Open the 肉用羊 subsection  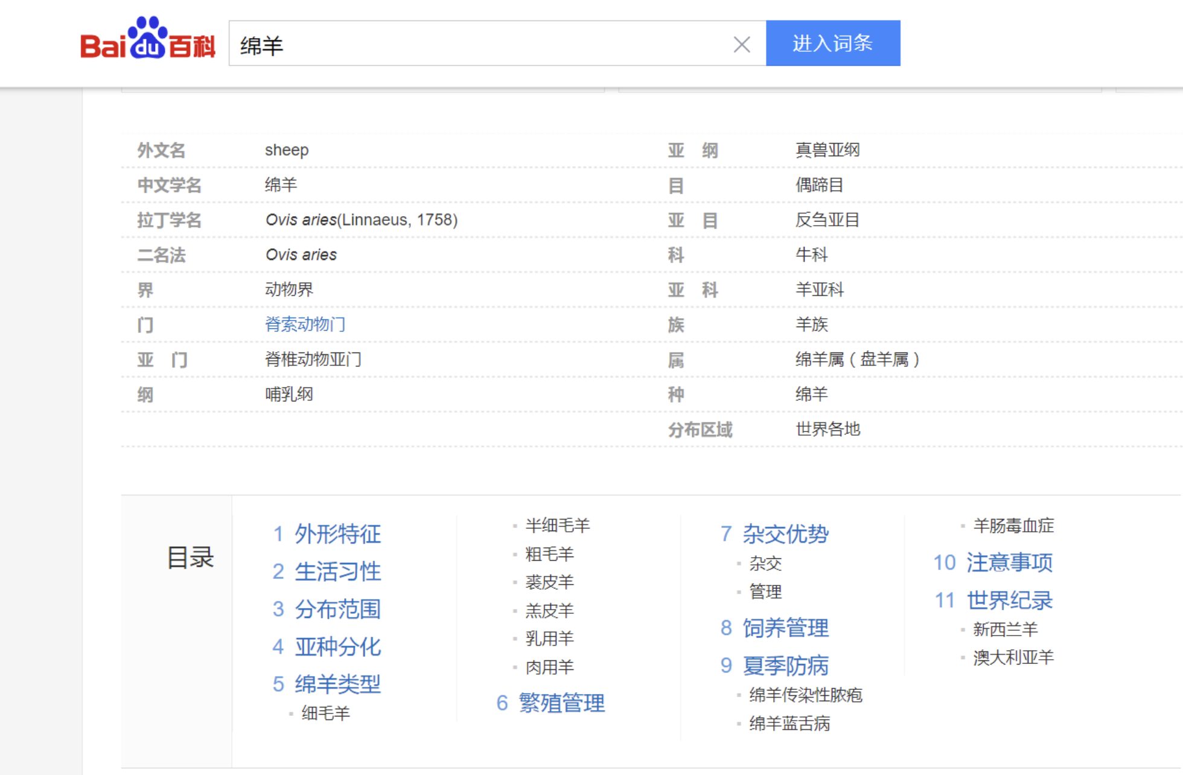pos(549,668)
